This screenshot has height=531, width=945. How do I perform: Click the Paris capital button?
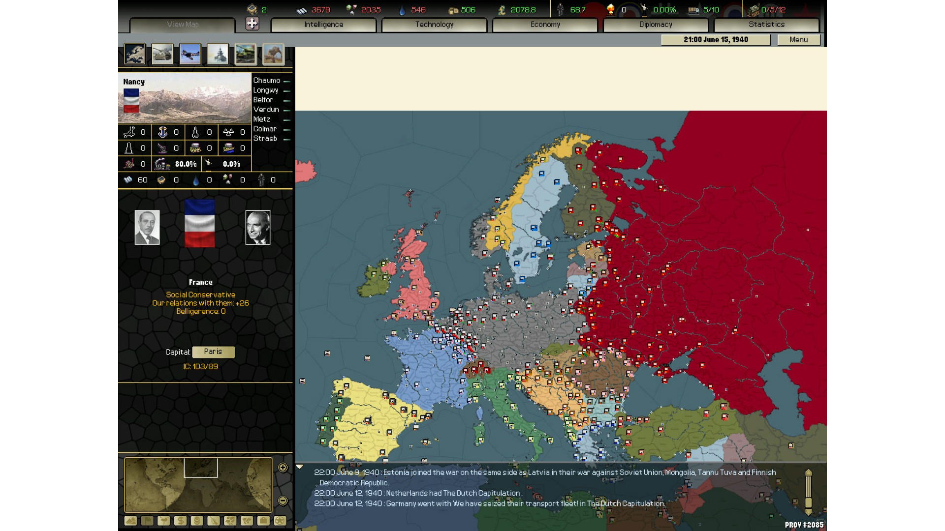(x=213, y=352)
